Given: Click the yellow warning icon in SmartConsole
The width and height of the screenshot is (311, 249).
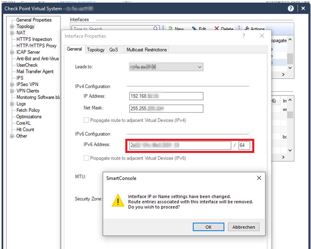Looking at the screenshot, I should (118, 201).
